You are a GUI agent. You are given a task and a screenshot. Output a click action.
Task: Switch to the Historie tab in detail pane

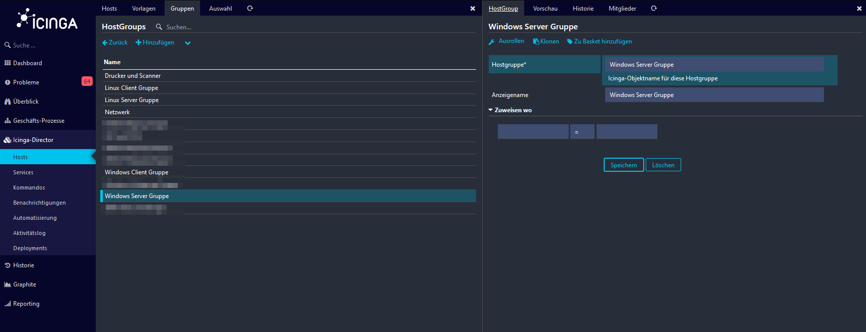(583, 9)
